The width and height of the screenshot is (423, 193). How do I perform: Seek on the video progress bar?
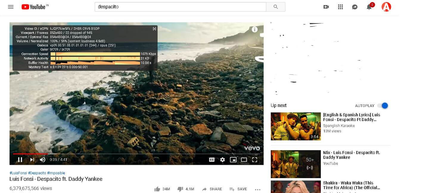click(136, 154)
